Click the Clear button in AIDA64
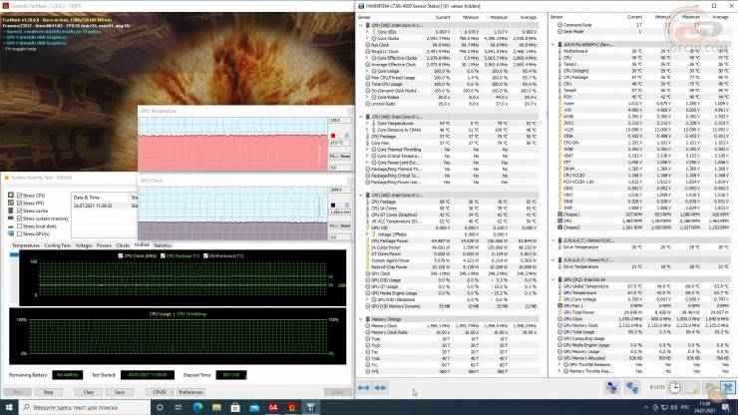Image resolution: width=738 pixels, height=415 pixels. point(89,392)
